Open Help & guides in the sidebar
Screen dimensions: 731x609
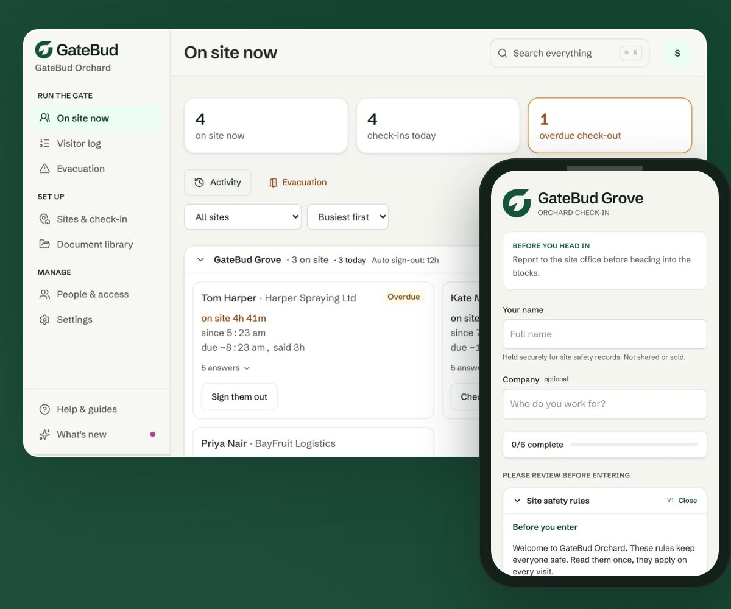coord(97,409)
